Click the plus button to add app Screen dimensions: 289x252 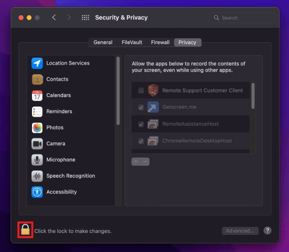[136, 162]
